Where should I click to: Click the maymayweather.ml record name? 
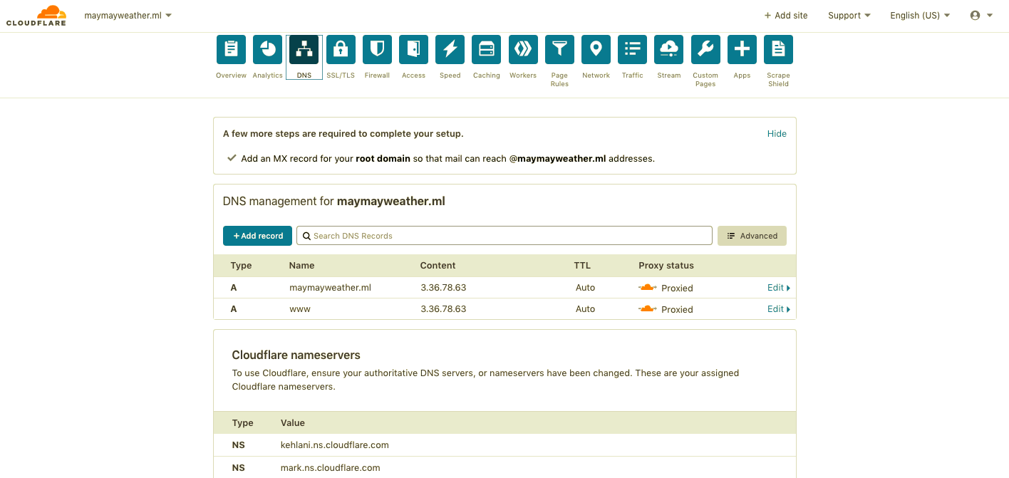[330, 288]
